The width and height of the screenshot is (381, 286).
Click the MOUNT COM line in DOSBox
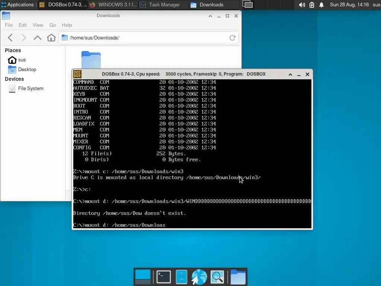click(144, 136)
